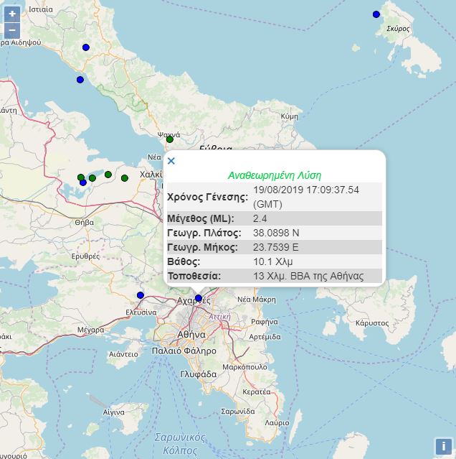Click the Κάρυστος label on the map

pos(371,323)
